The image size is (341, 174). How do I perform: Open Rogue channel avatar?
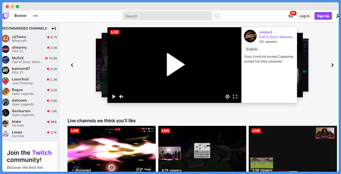(6, 91)
